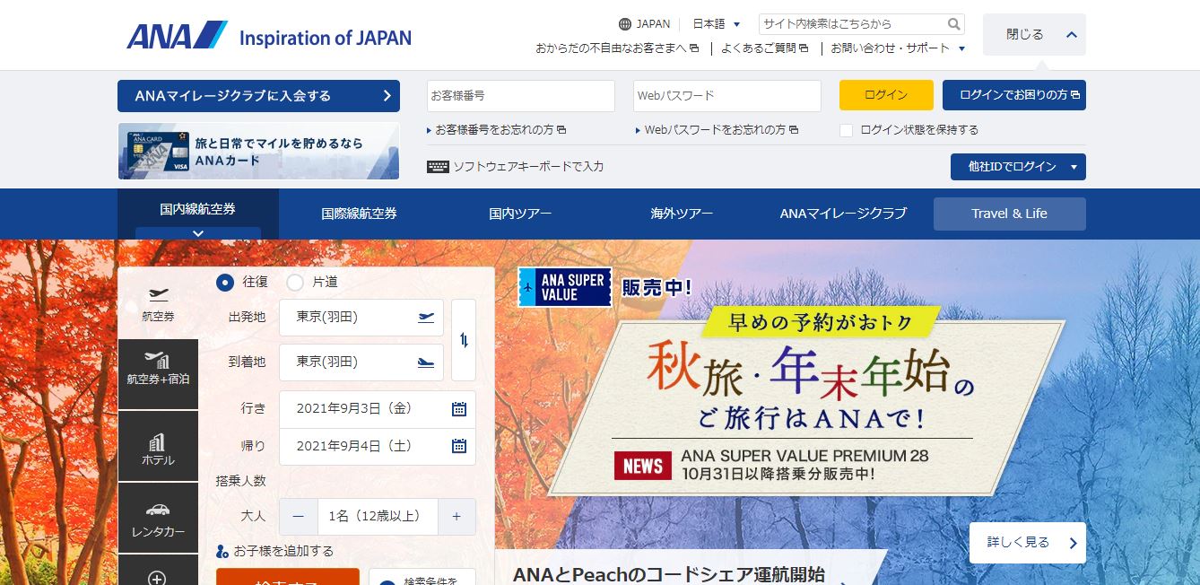The width and height of the screenshot is (1200, 585).
Task: Click the ANA SUPER VALUE badge
Action: tap(565, 287)
